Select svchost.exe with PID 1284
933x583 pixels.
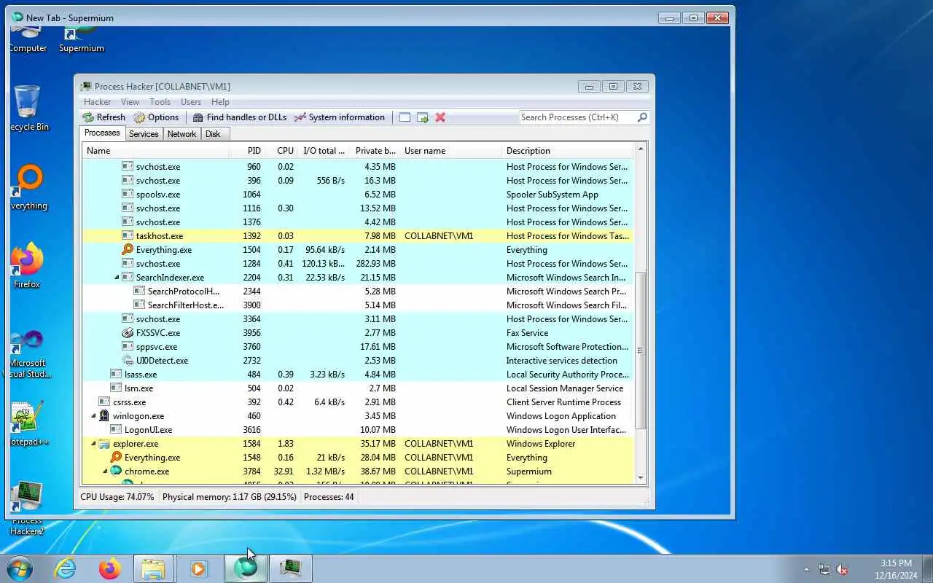[x=358, y=264]
